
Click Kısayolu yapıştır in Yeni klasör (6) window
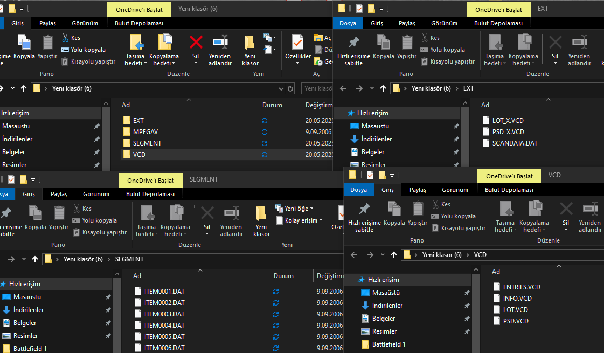coord(88,61)
